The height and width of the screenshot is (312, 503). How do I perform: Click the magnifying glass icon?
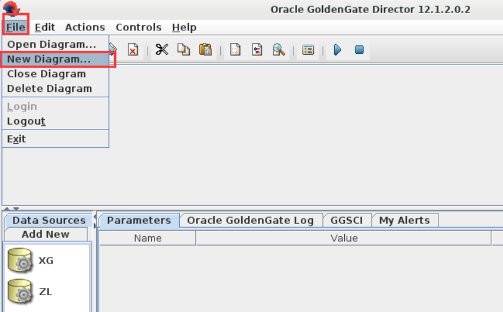[x=278, y=50]
